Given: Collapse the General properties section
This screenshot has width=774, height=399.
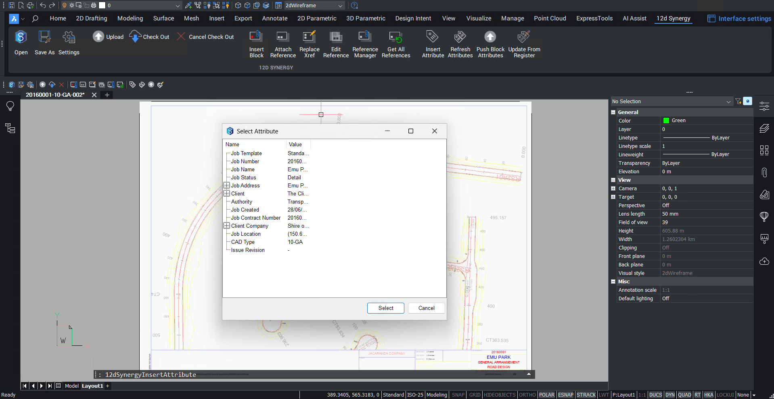Looking at the screenshot, I should tap(613, 112).
